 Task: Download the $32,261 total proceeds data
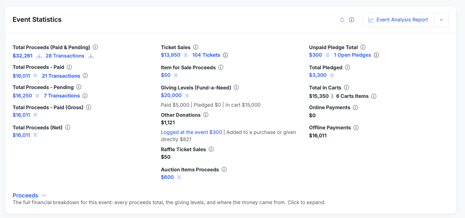(39, 56)
